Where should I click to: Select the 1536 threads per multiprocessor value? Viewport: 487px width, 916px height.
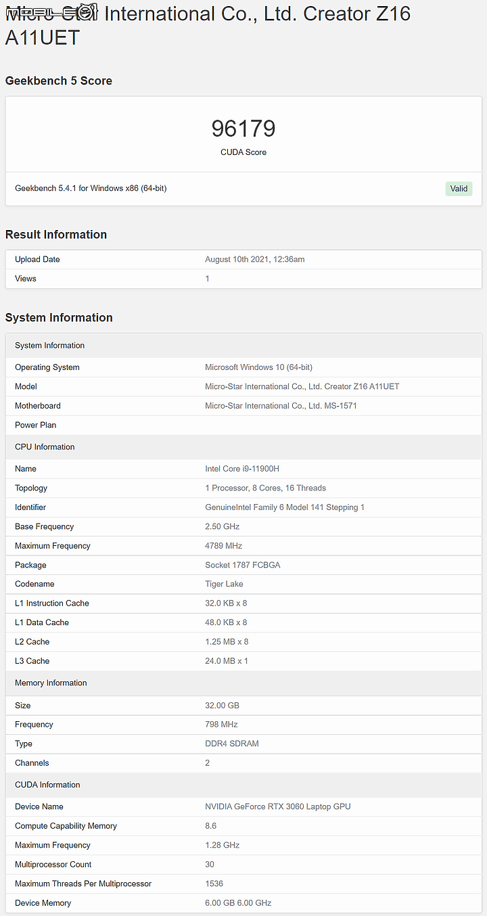click(214, 884)
